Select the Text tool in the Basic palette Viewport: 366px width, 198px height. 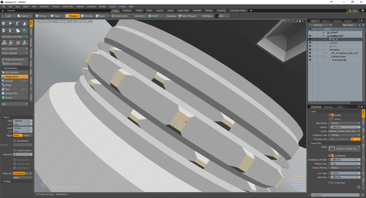click(x=24, y=30)
